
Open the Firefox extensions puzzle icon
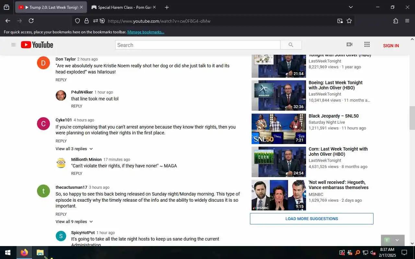[396, 21]
